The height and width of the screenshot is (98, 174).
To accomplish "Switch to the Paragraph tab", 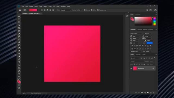I will click(x=140, y=30).
